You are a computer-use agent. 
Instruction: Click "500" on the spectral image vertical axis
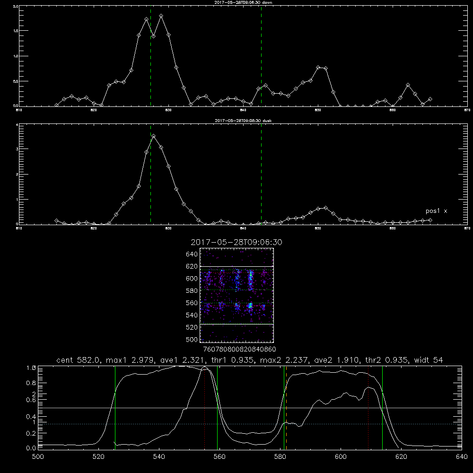(x=192, y=339)
